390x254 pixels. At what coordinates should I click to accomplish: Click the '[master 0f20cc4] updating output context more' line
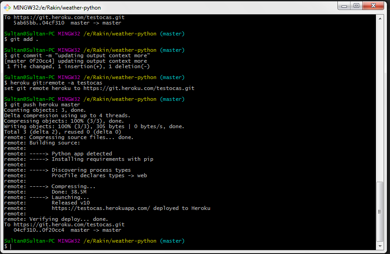76,61
